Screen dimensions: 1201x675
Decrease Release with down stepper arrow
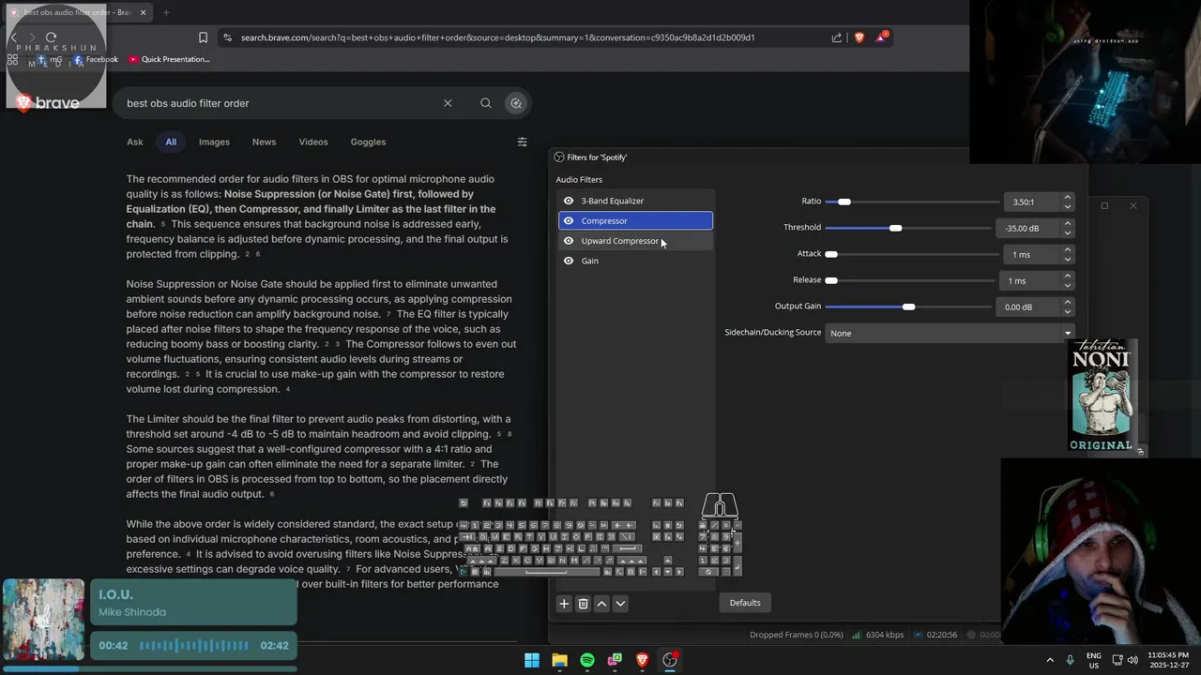(x=1067, y=285)
